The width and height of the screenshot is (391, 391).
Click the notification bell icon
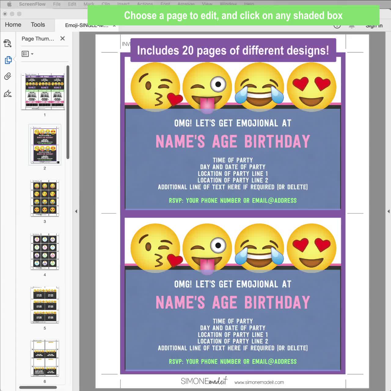point(352,26)
